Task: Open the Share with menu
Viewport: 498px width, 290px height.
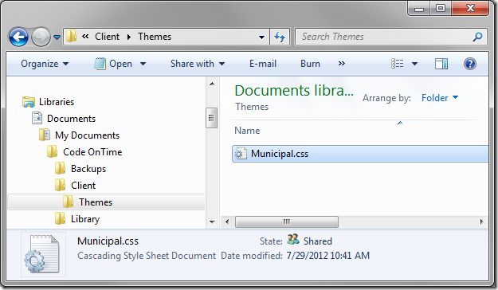Action: coord(198,64)
